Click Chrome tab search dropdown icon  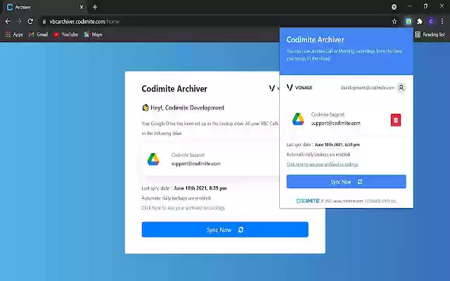(394, 7)
